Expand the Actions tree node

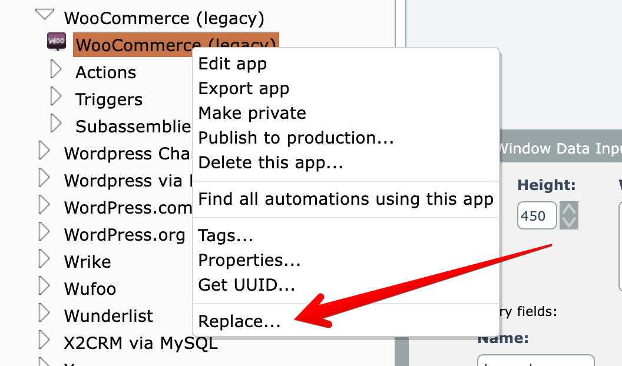[56, 71]
